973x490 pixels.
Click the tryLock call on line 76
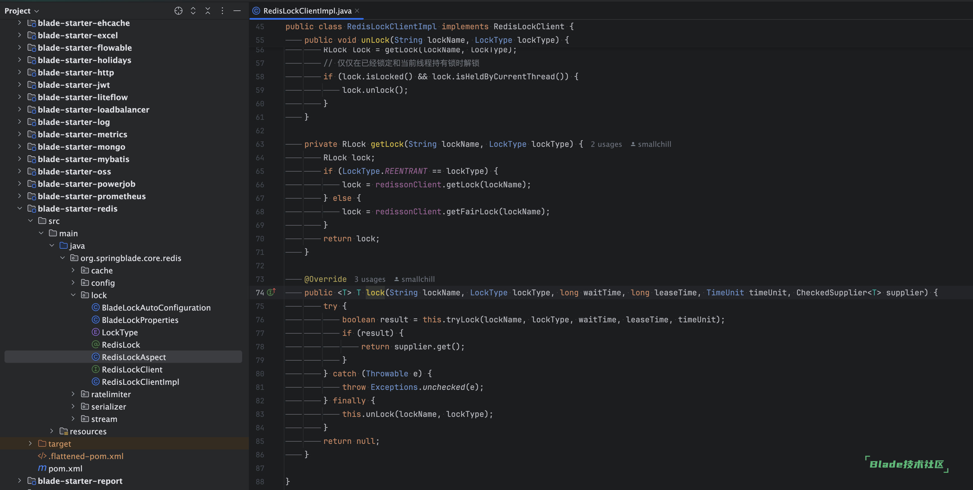tap(462, 319)
